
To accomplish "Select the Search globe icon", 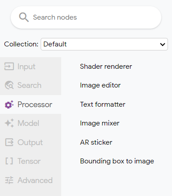I will [9, 85].
